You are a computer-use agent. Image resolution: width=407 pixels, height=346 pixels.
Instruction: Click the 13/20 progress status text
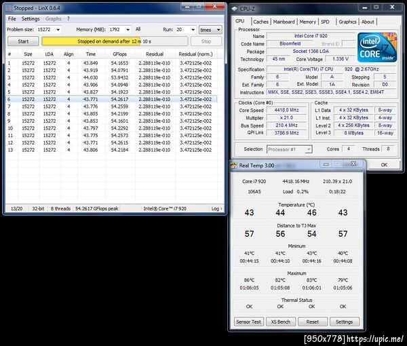(16, 208)
